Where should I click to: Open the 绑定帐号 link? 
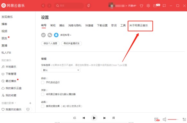66,35
